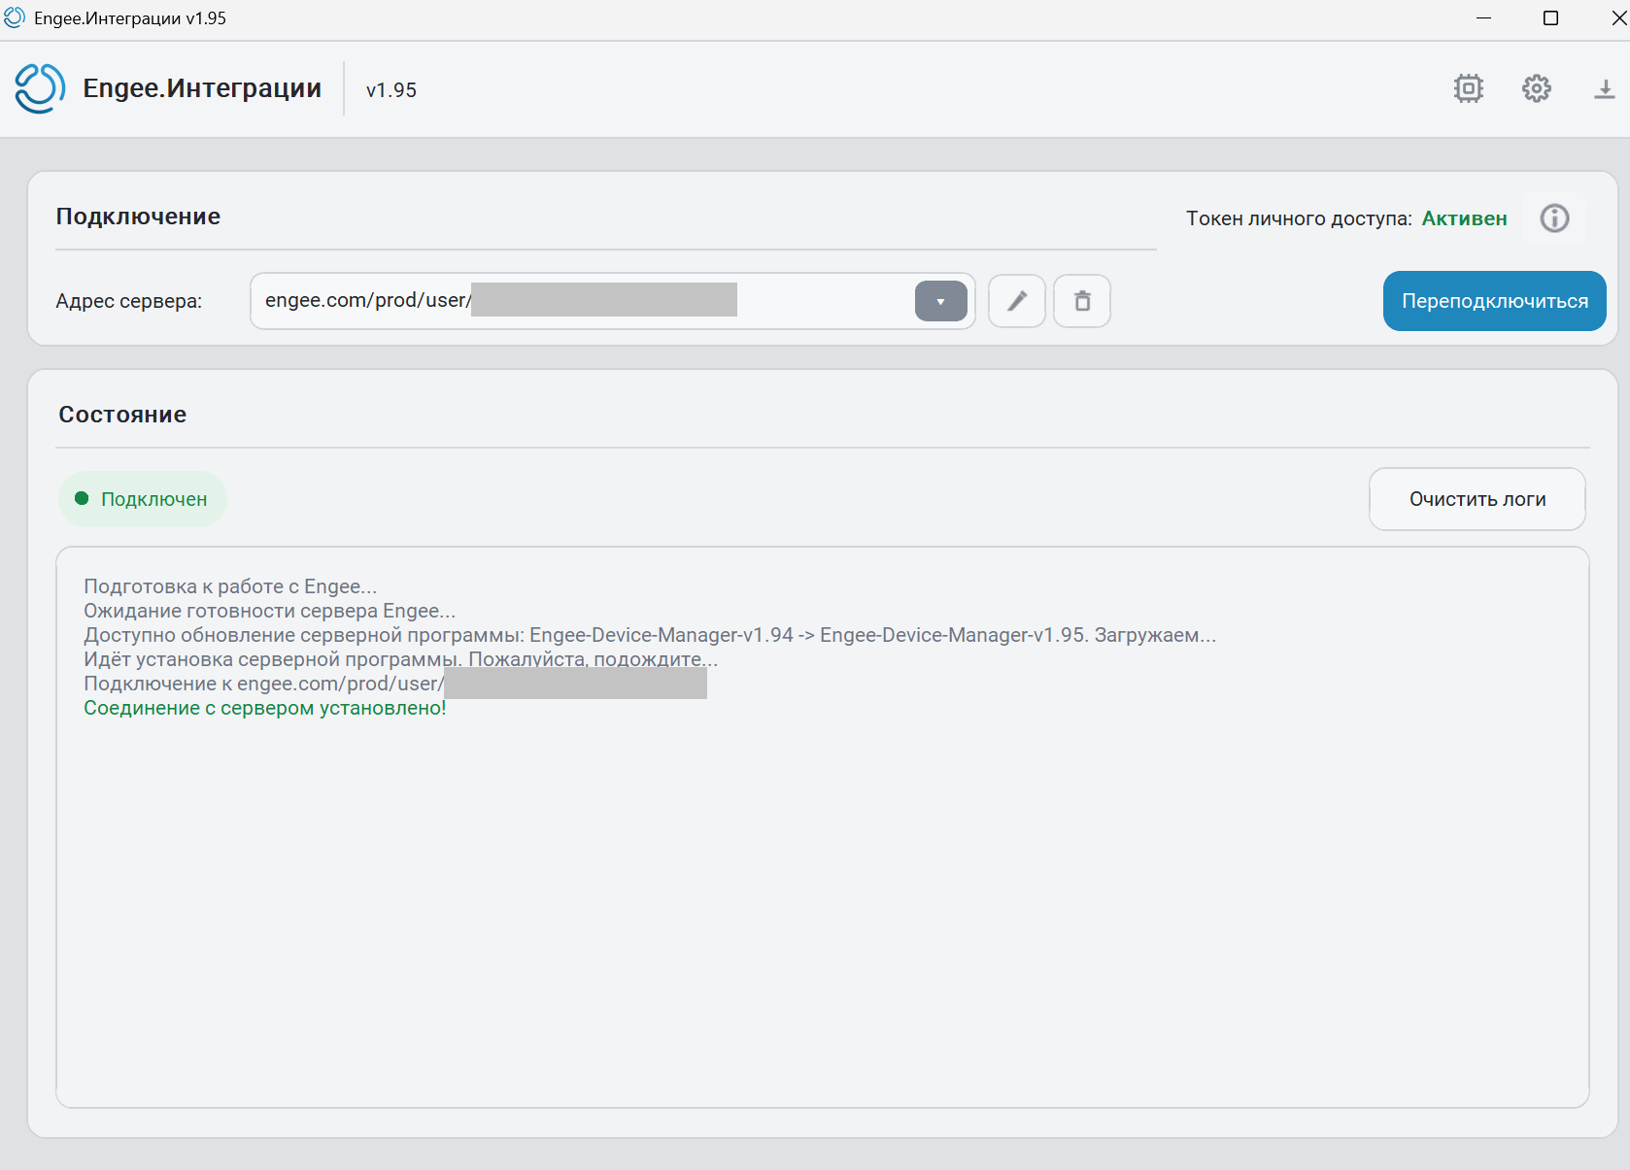Expand the server address dropdown arrow
Viewport: 1630px width, 1170px height.
point(940,301)
